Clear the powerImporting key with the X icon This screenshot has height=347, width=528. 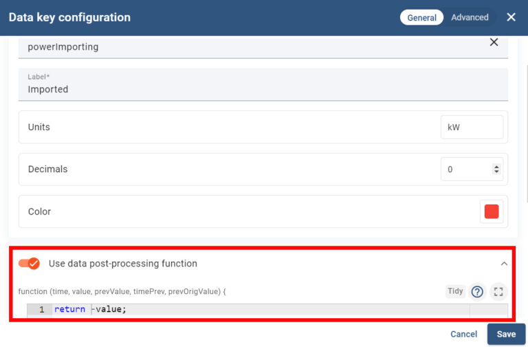tap(494, 43)
